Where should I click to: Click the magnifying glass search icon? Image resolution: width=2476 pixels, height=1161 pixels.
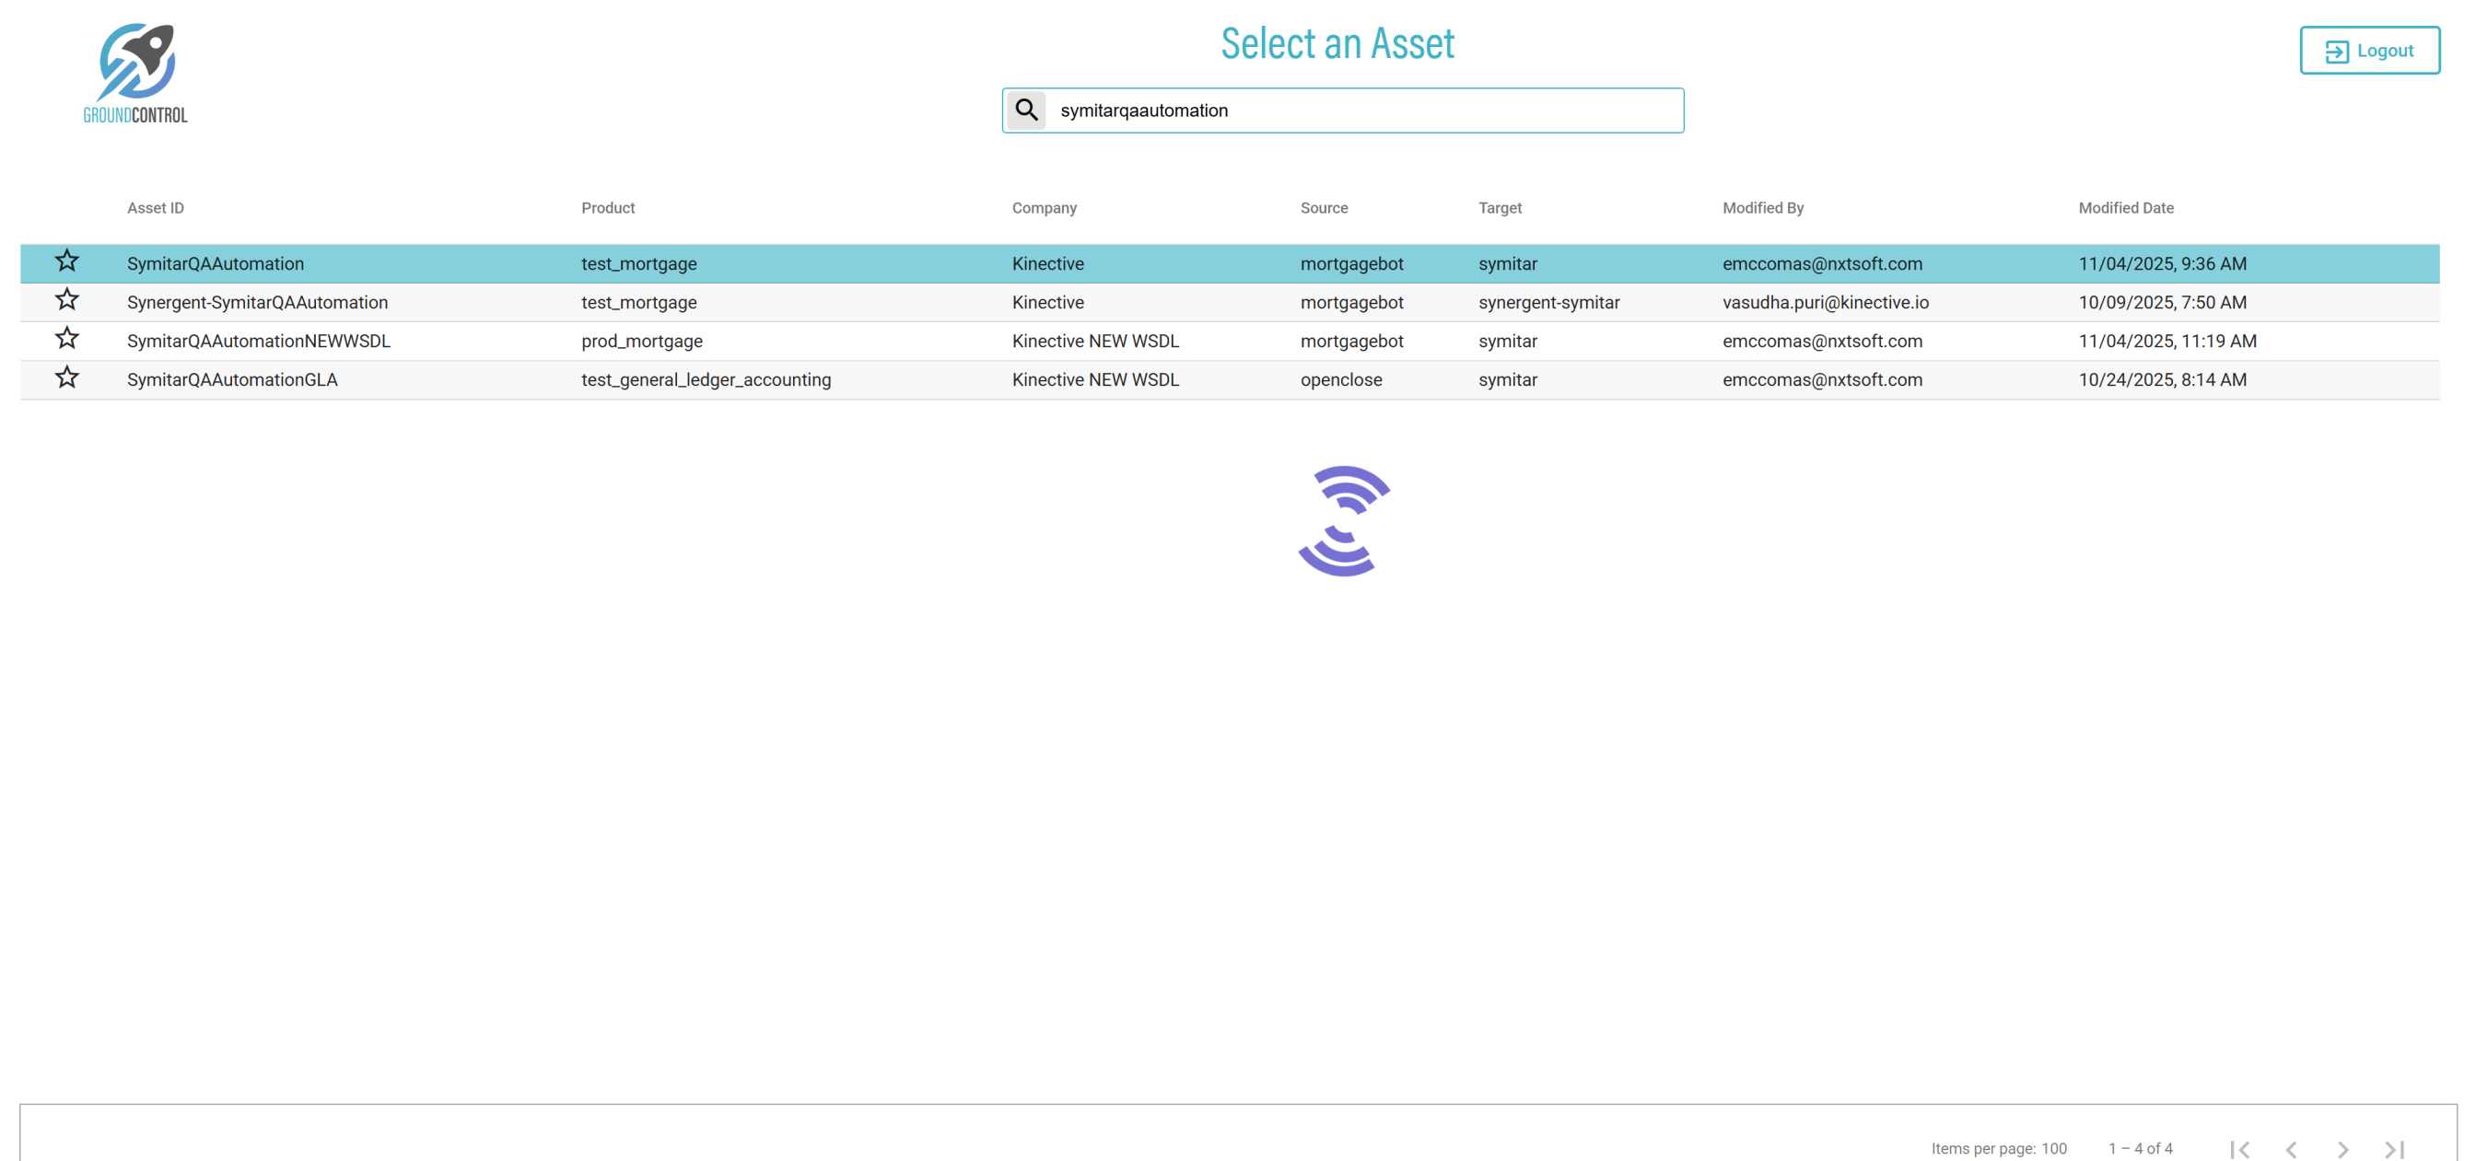pyautogui.click(x=1025, y=110)
